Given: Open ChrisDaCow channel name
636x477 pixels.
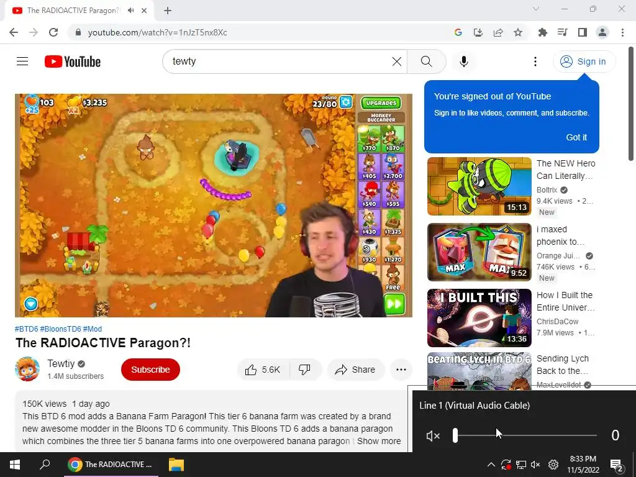Looking at the screenshot, I should tap(557, 321).
